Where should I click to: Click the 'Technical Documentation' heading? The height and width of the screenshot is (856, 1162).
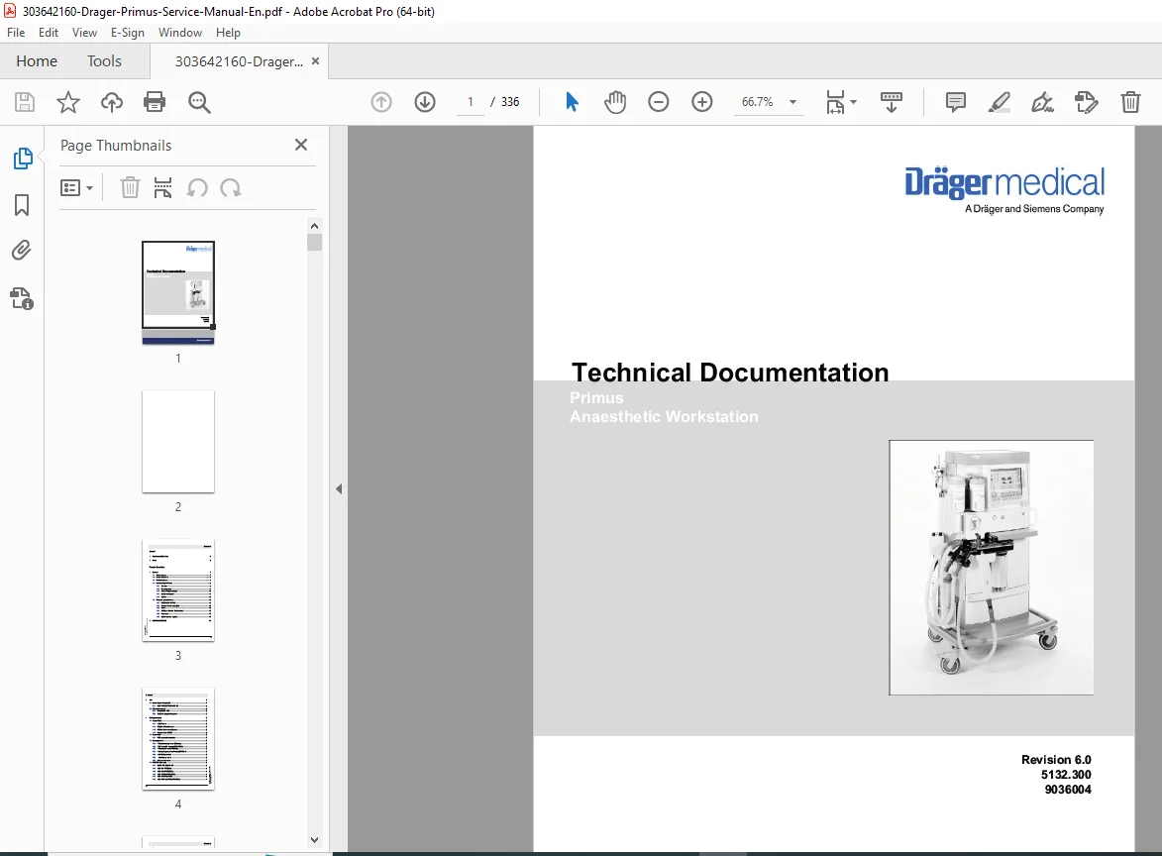[x=730, y=373]
